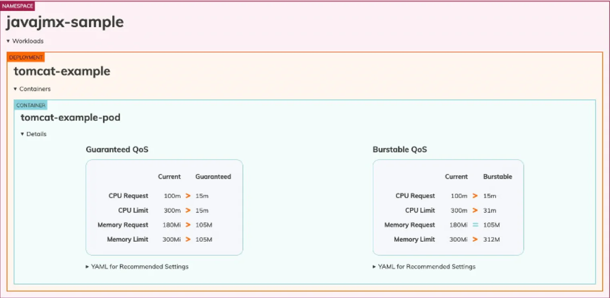Click the Guaranteed QoS heading
This screenshot has height=298, width=610.
pyautogui.click(x=117, y=150)
